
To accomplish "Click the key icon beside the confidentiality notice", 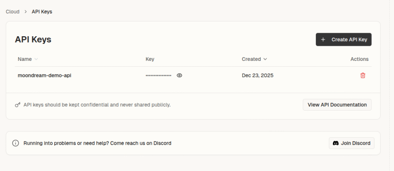I will coord(18,105).
